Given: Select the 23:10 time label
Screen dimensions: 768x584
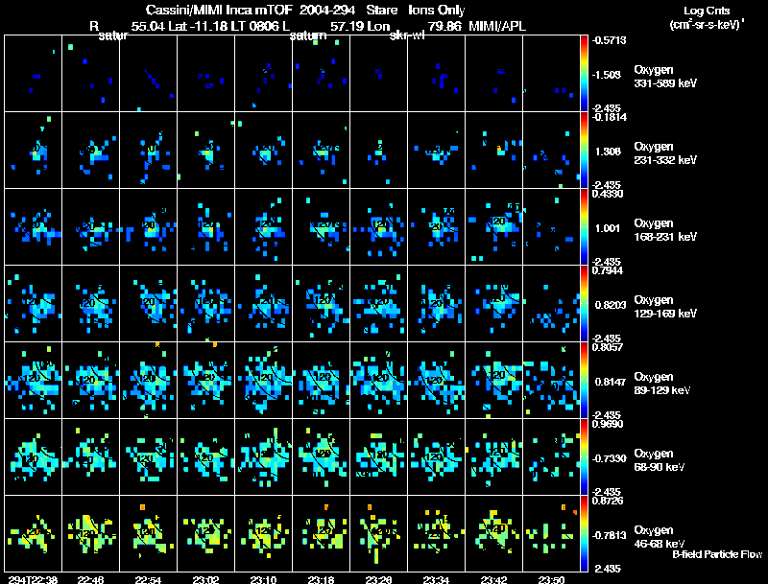Looking at the screenshot, I should [263, 579].
